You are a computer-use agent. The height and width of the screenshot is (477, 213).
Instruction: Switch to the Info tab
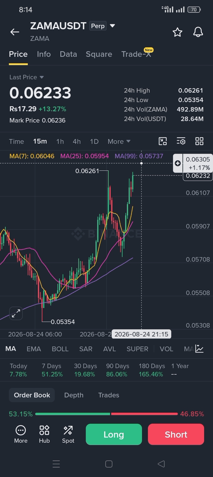(44, 54)
